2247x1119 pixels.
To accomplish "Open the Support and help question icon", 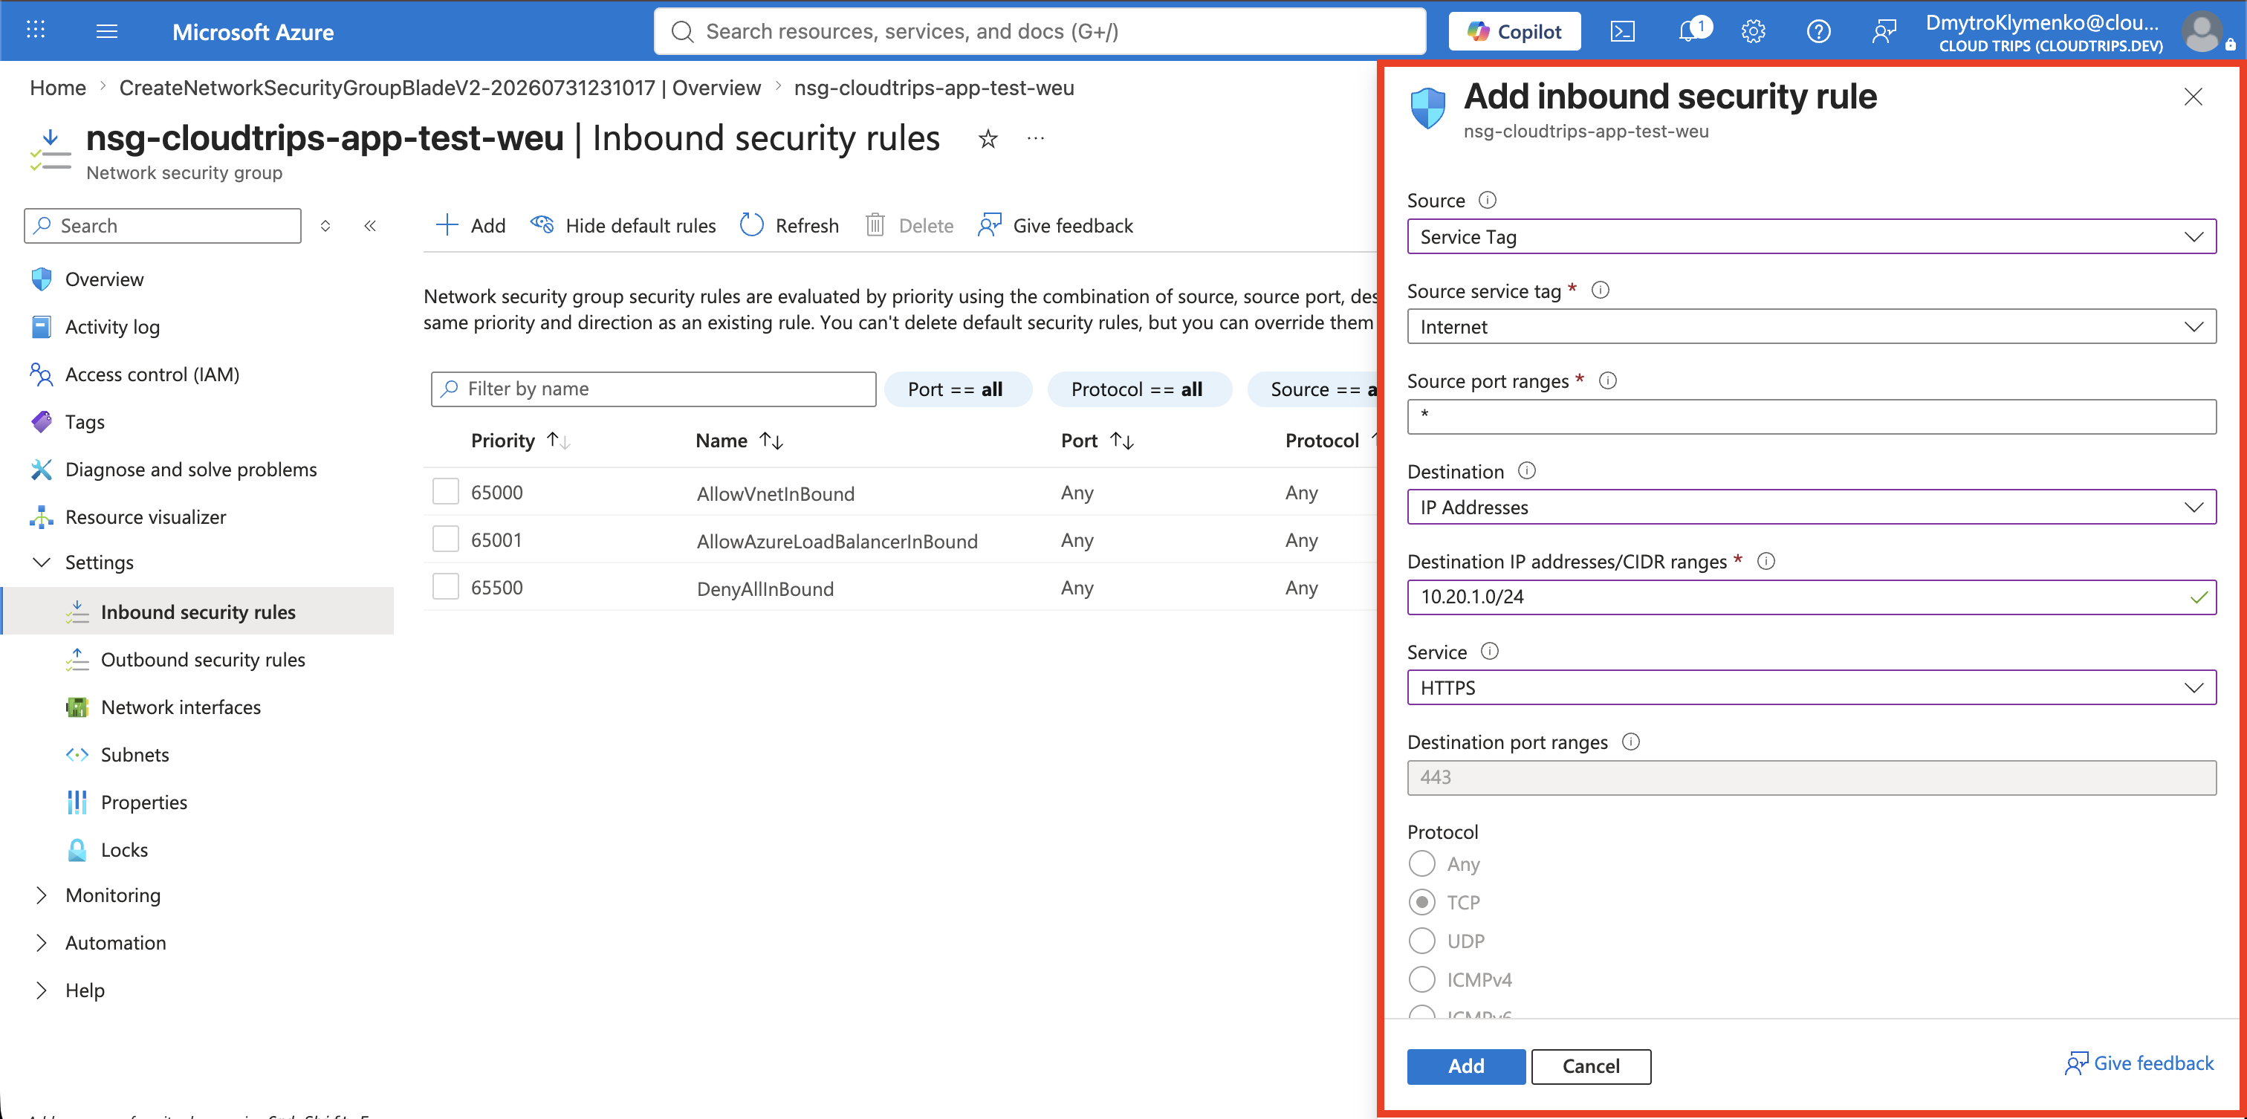I will pyautogui.click(x=1819, y=31).
